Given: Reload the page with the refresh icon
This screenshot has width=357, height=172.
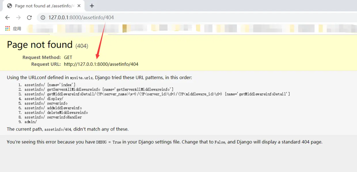Looking at the screenshot, I should coord(29,18).
